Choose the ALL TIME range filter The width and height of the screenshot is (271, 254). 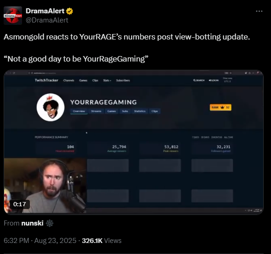click(x=228, y=137)
